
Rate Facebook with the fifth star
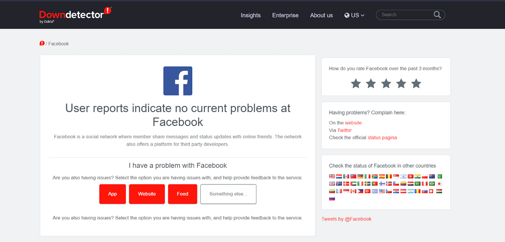click(416, 83)
